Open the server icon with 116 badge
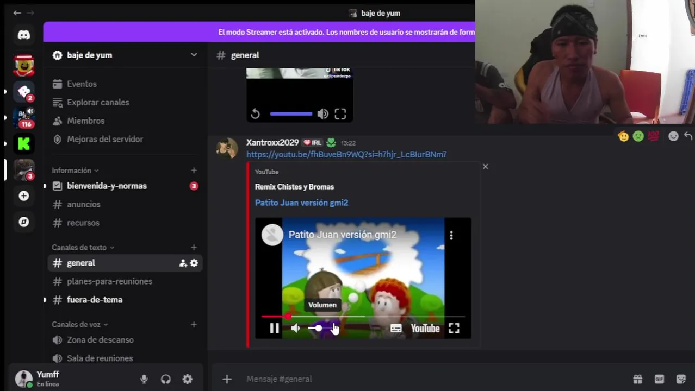Image resolution: width=695 pixels, height=391 pixels. pos(24,118)
